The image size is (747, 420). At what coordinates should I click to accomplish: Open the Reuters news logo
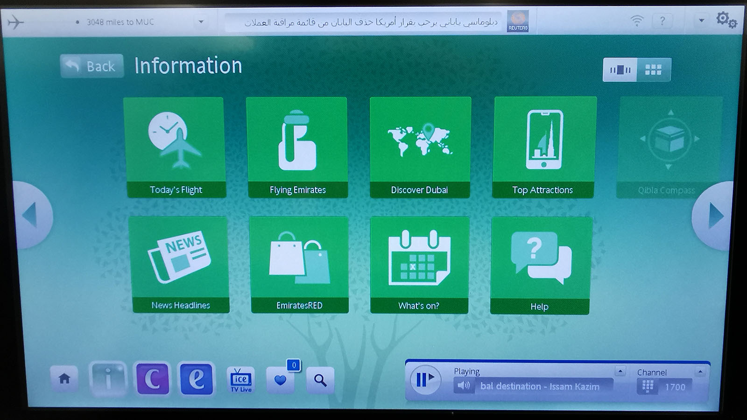pyautogui.click(x=518, y=21)
